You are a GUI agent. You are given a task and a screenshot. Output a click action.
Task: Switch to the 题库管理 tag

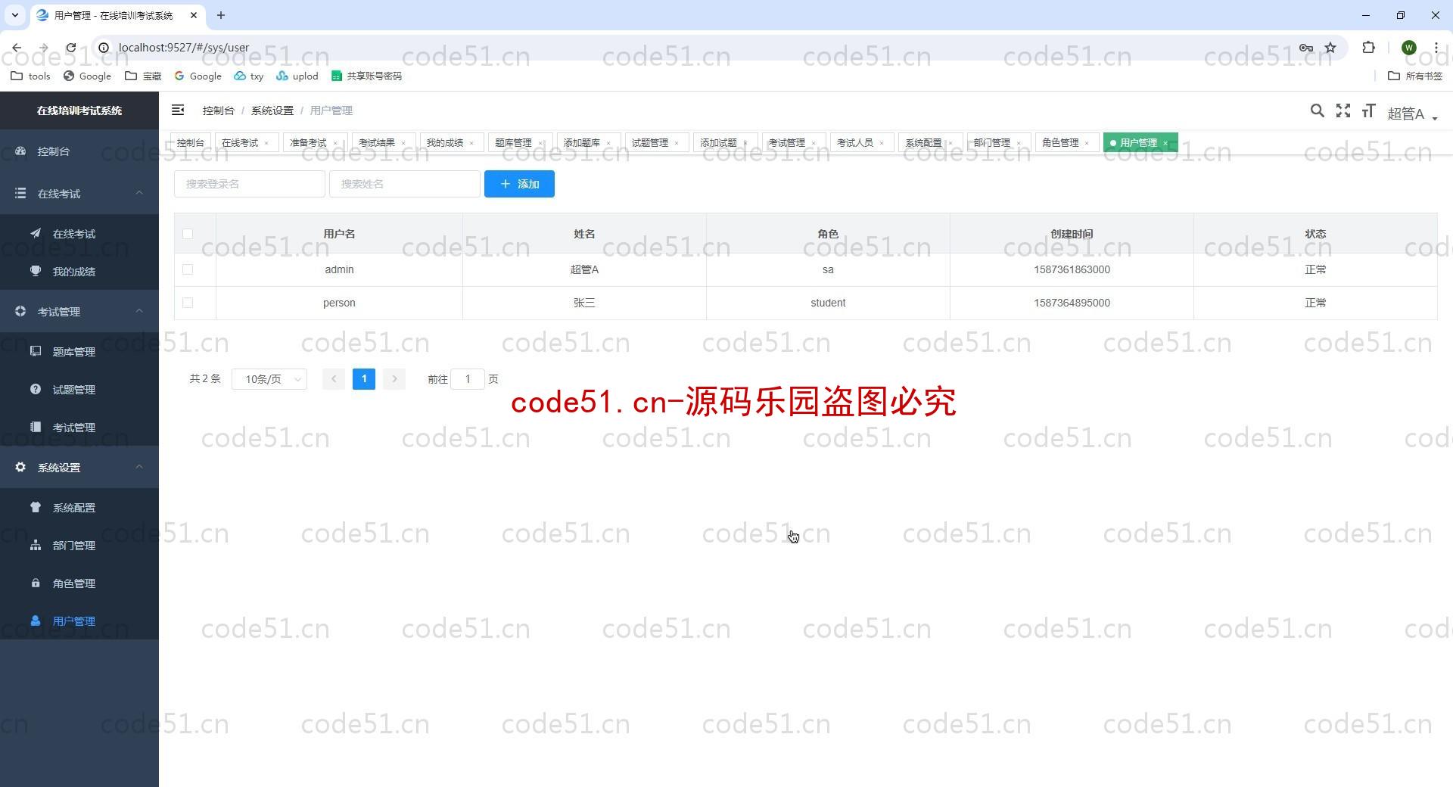(513, 142)
